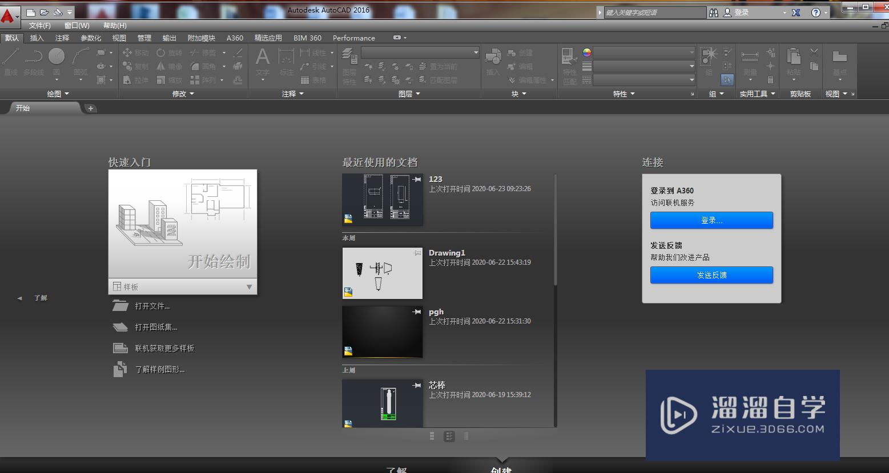Click the New file icon in quick access

tap(31, 12)
